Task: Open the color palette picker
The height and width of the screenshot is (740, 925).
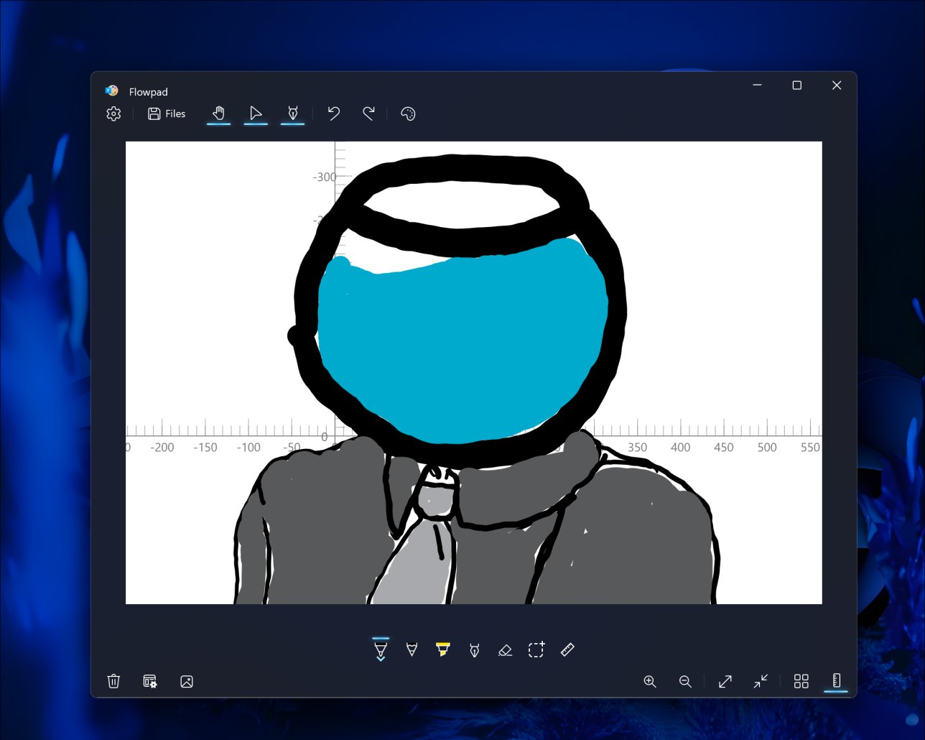Action: (x=407, y=113)
